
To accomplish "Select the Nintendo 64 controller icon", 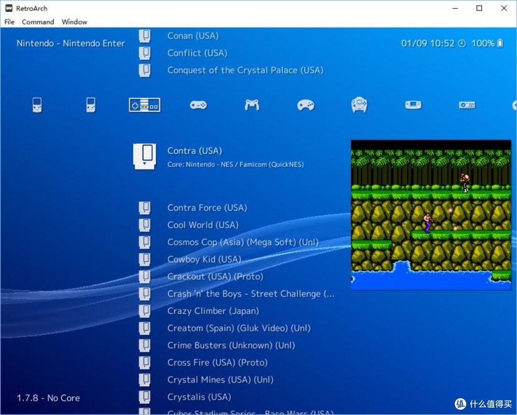I will coord(252,105).
